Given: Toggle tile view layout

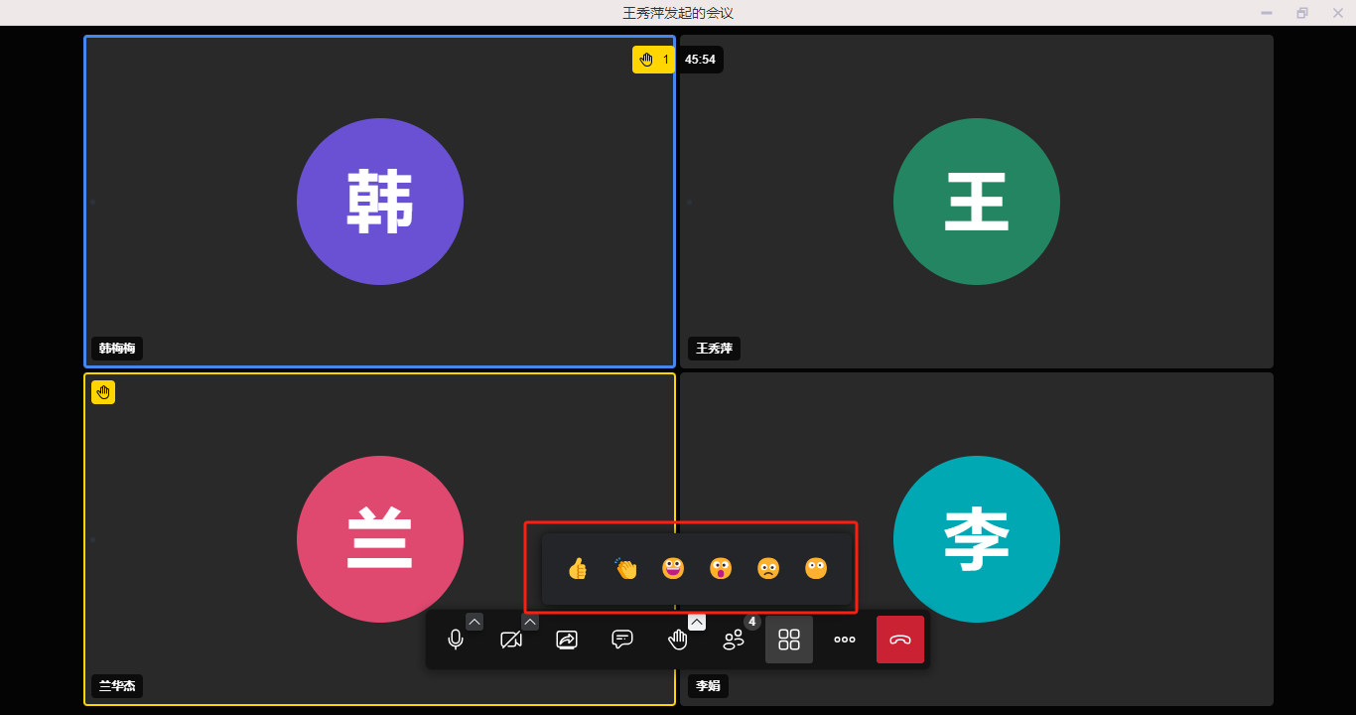Looking at the screenshot, I should [x=789, y=640].
